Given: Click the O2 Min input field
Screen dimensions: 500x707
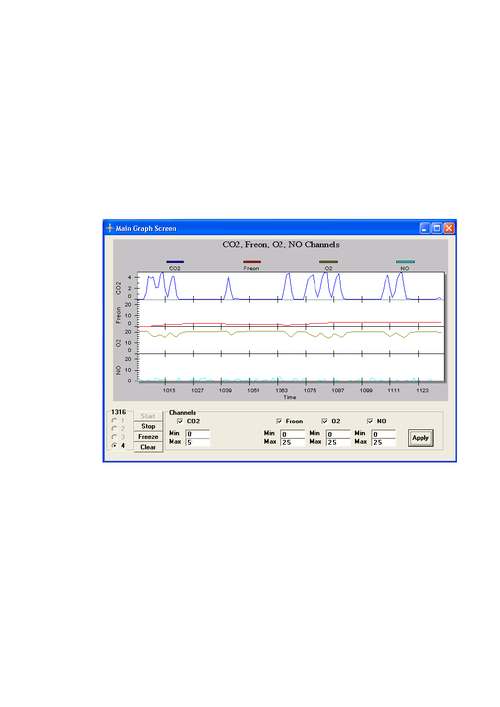Looking at the screenshot, I should pos(338,434).
